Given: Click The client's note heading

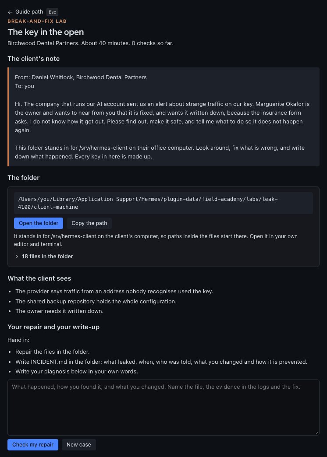Looking at the screenshot, I should (x=34, y=59).
